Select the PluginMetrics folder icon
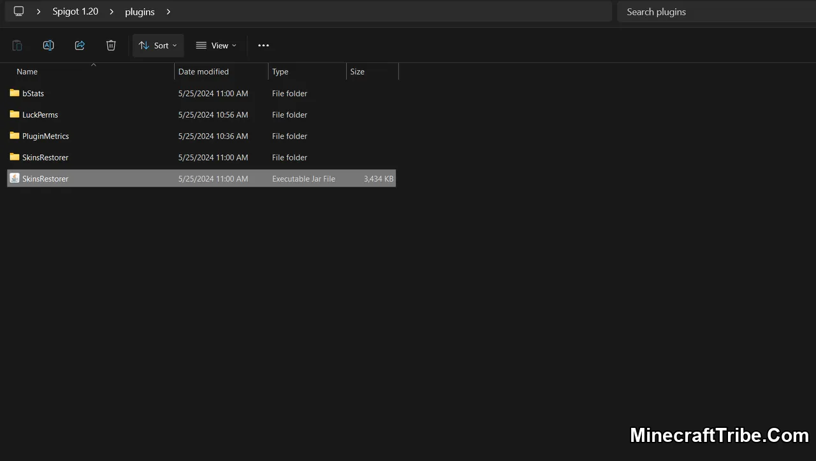This screenshot has width=816, height=461. click(15, 136)
